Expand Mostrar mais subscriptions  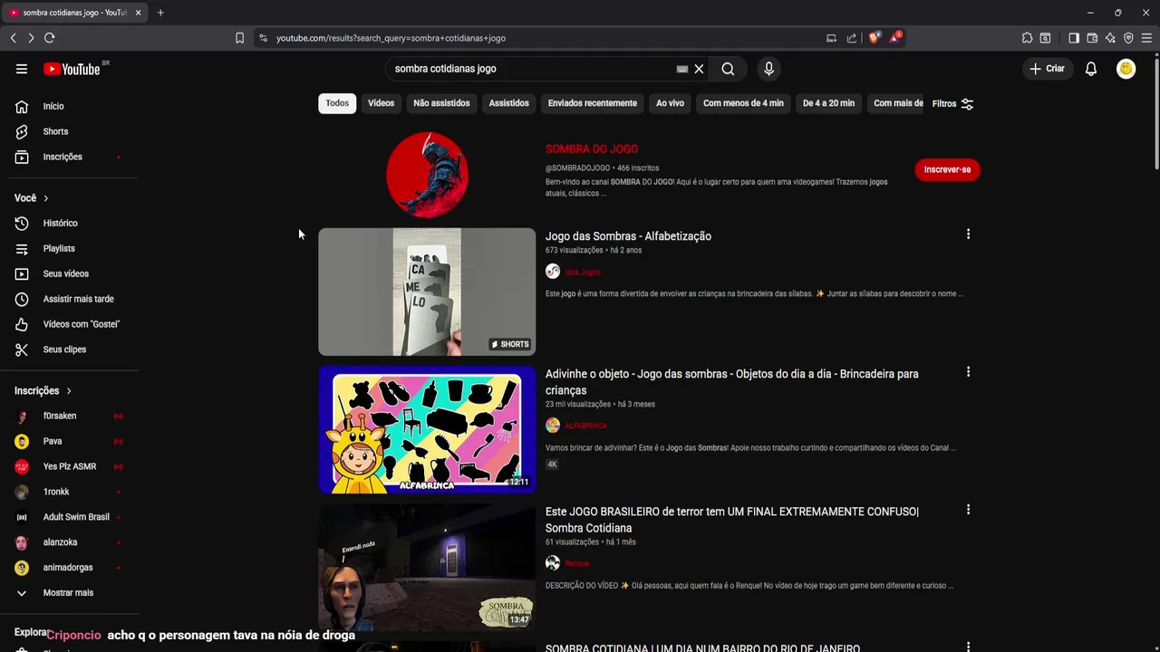[69, 592]
